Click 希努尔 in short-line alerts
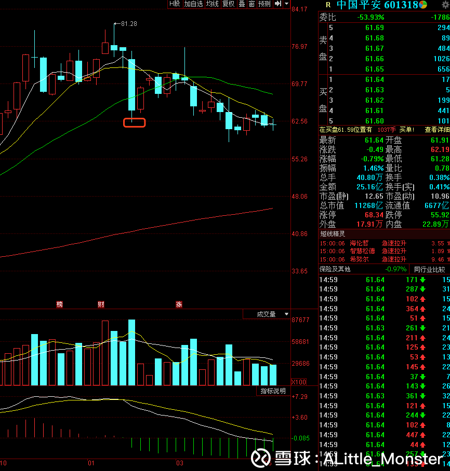 359,259
